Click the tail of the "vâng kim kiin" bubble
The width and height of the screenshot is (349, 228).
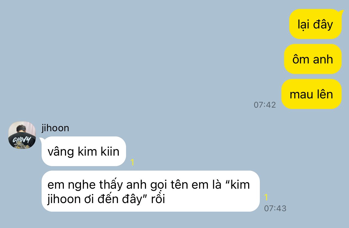click(x=42, y=139)
